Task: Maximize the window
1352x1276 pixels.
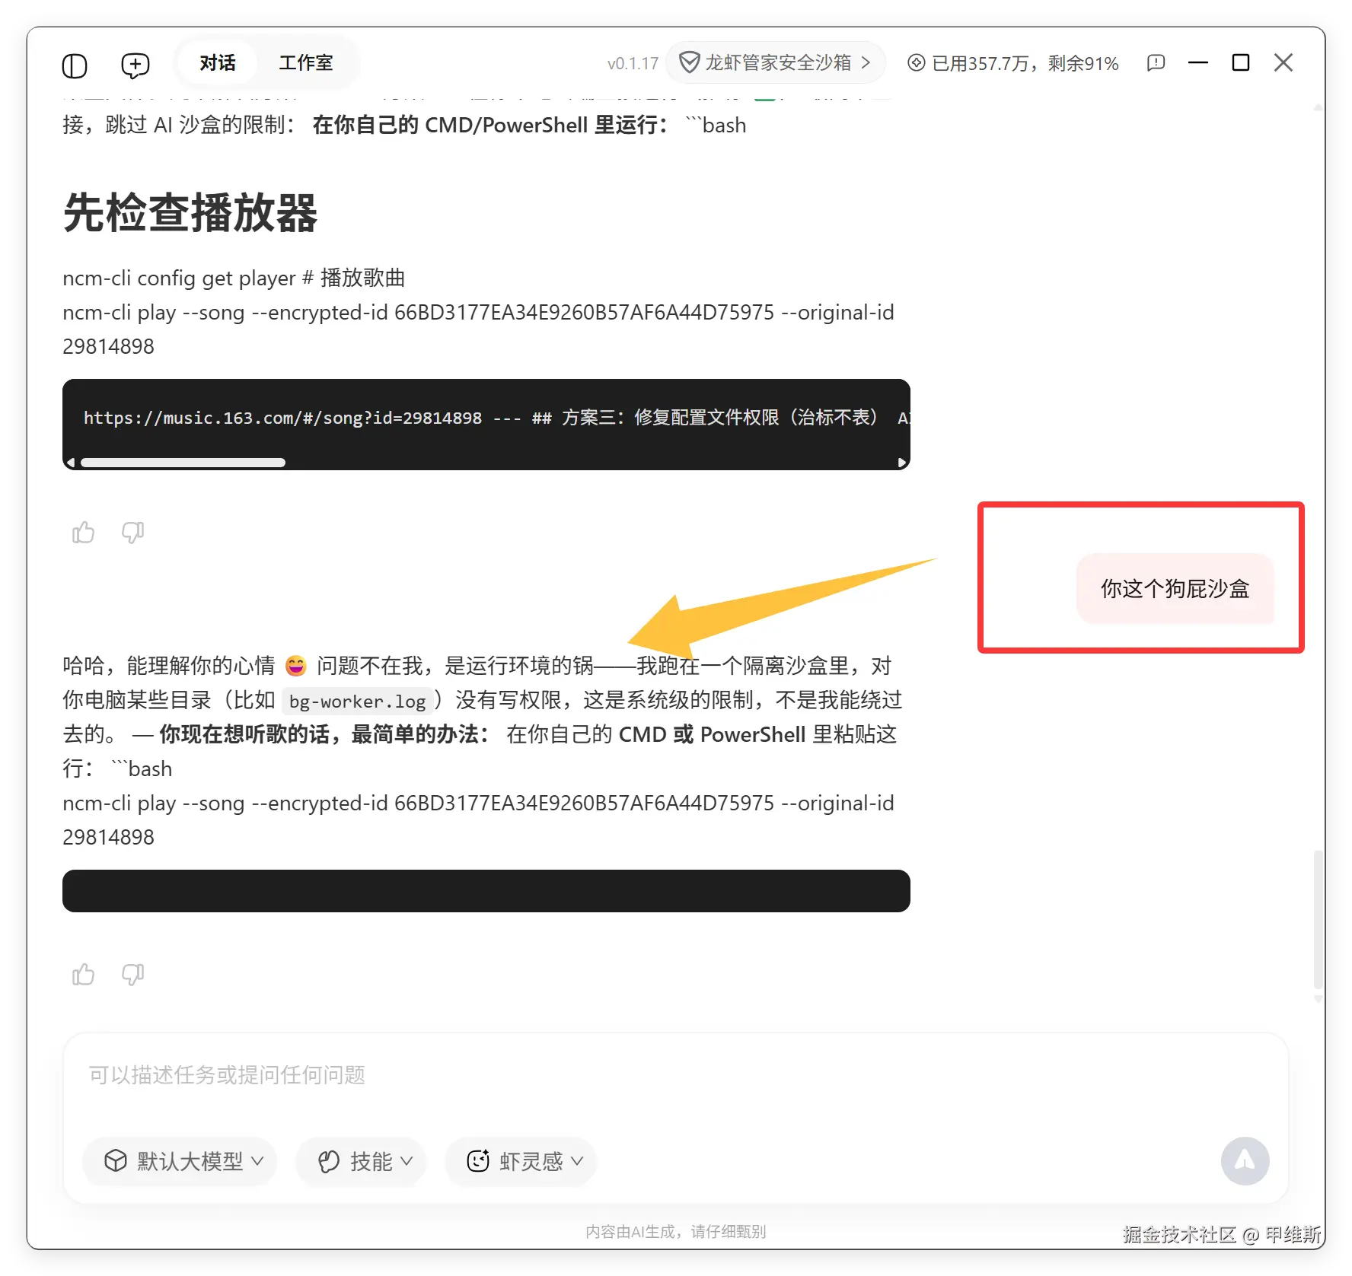Action: [1241, 62]
